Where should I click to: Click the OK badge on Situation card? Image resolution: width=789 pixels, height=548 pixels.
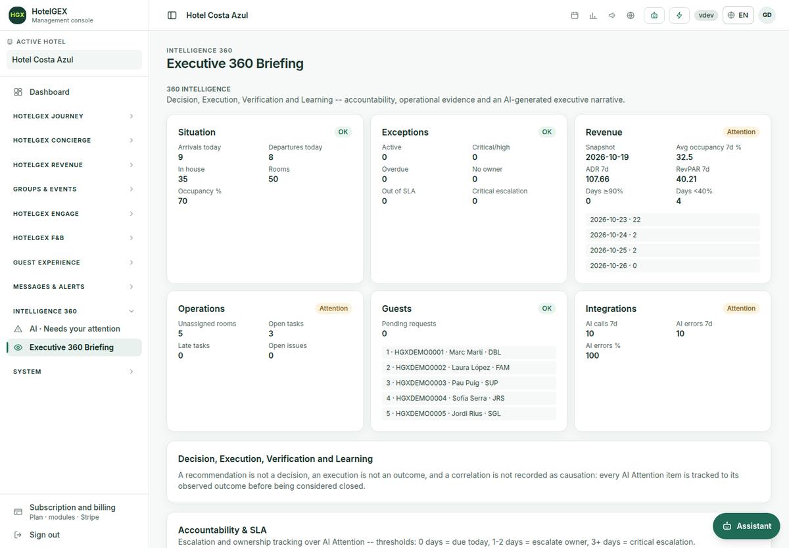[343, 132]
